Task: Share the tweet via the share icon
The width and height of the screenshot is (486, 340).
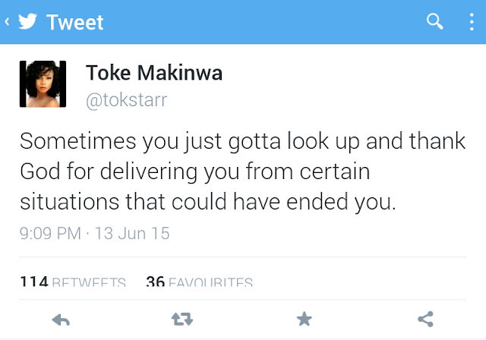Action: point(425,320)
